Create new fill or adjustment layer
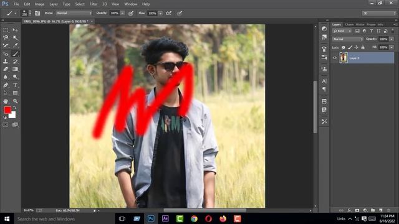The image size is (399, 224). (x=365, y=210)
